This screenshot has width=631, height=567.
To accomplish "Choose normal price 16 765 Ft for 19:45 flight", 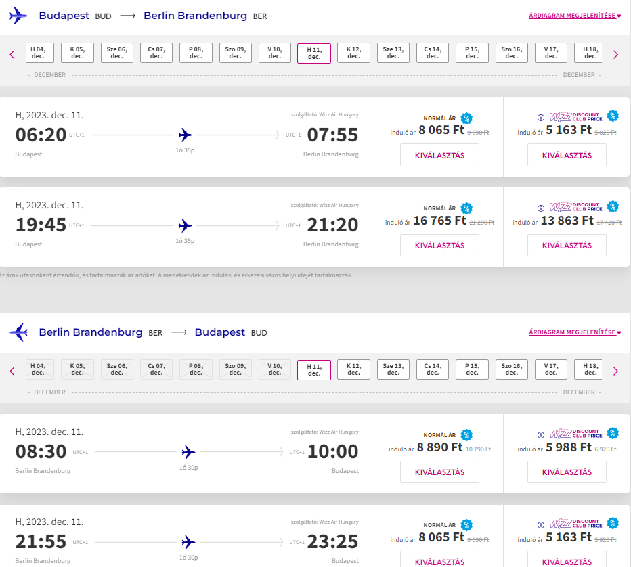I will point(439,246).
